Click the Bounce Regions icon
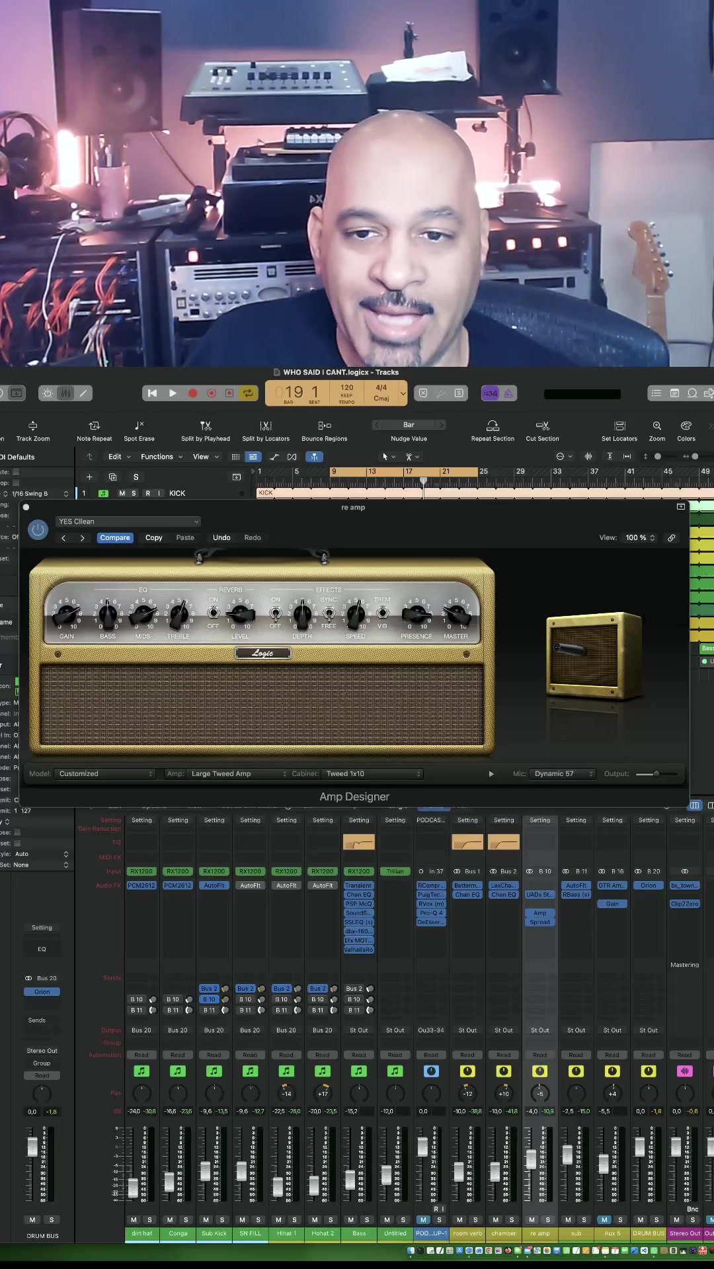Image resolution: width=714 pixels, height=1269 pixels. coord(325,426)
